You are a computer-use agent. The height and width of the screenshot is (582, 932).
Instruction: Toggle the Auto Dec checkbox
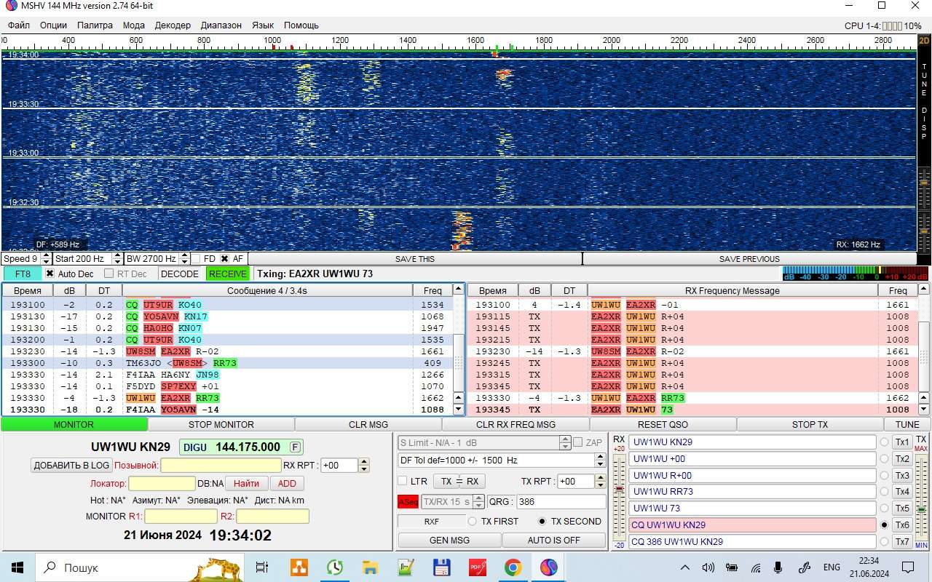pos(50,274)
